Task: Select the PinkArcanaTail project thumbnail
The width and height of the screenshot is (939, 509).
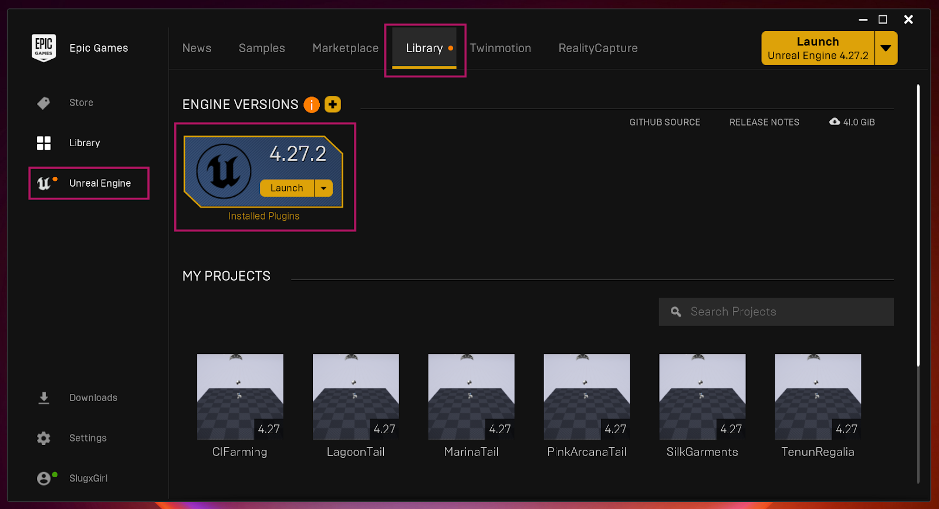Action: pos(587,397)
